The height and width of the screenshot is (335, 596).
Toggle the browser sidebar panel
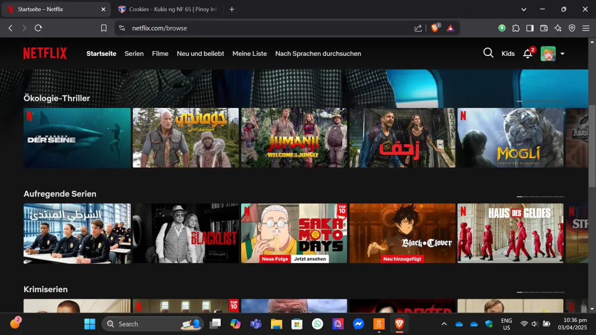530,28
